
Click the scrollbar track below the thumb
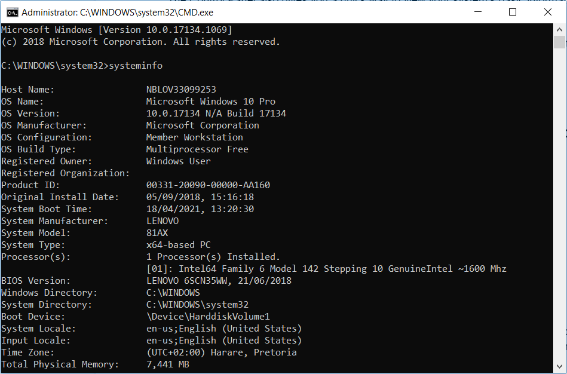point(560,209)
